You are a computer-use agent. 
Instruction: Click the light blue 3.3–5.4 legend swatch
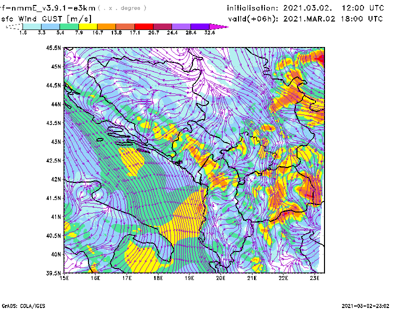[50, 26]
